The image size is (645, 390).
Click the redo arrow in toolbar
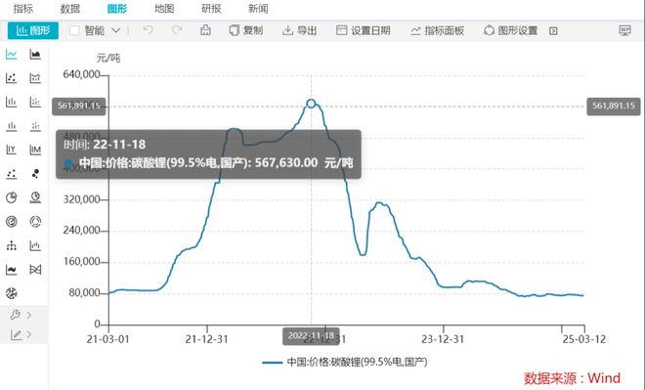177,30
